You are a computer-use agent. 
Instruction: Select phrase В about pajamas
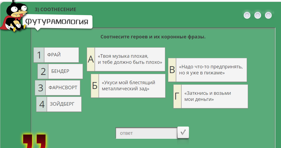pyautogui.click(x=207, y=70)
